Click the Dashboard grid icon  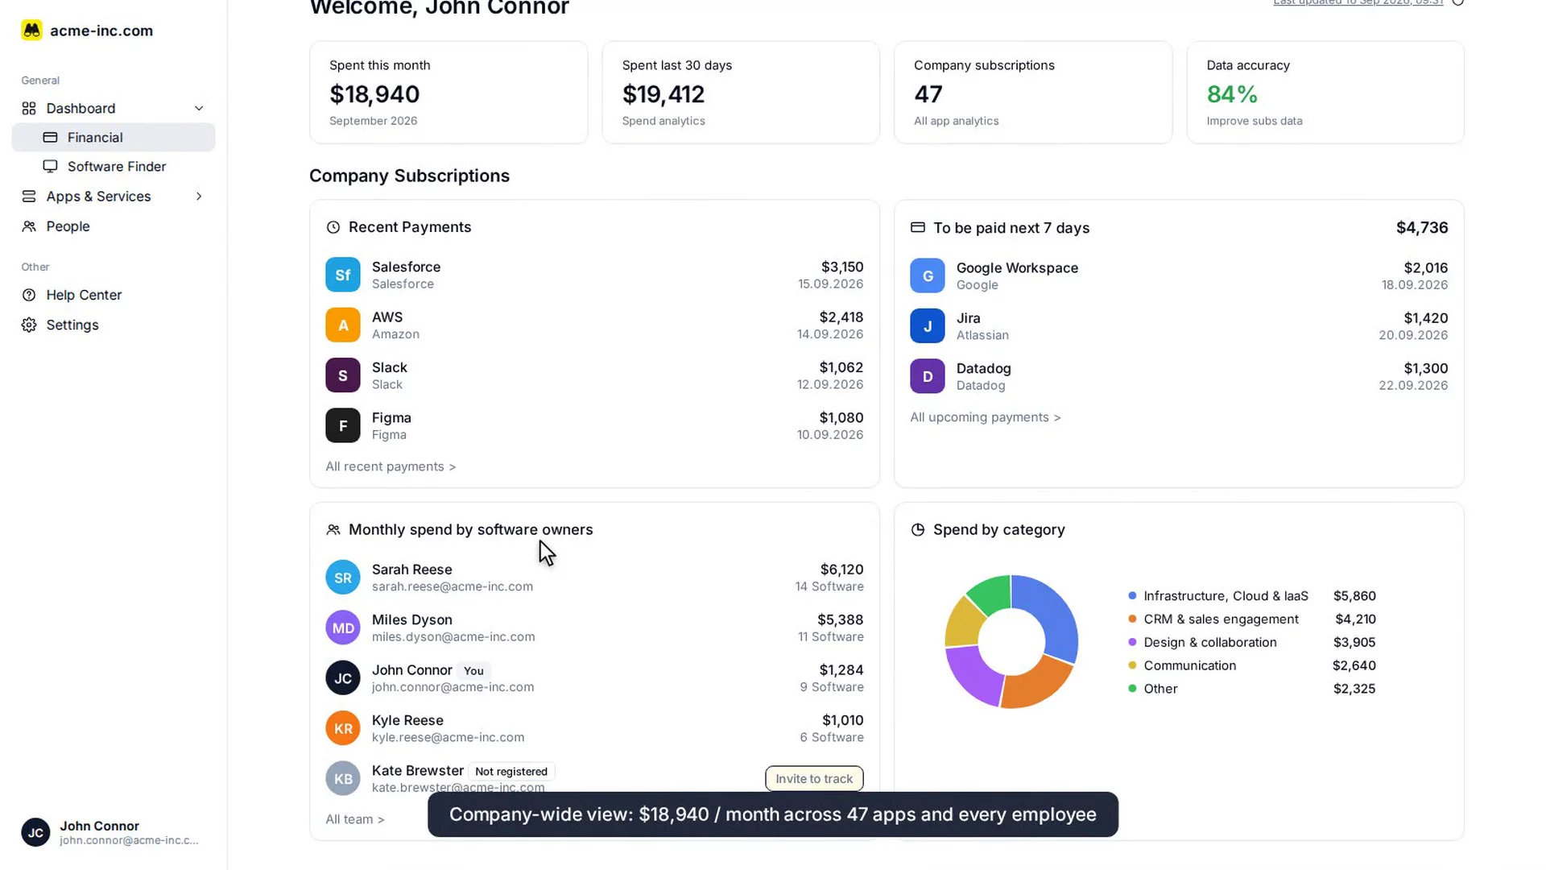tap(29, 108)
